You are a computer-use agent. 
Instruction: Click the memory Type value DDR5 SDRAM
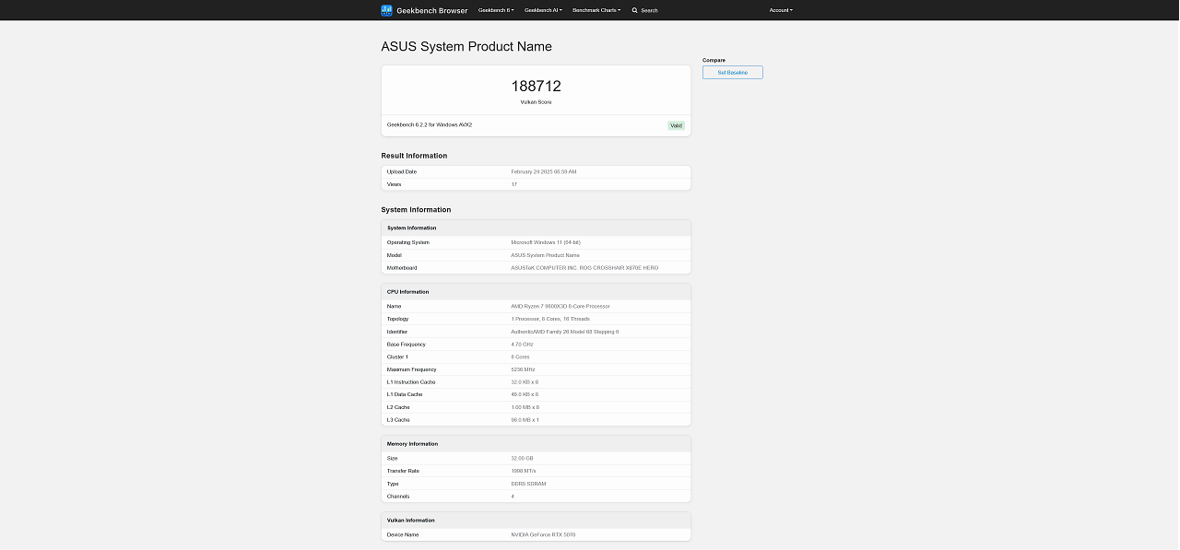point(528,484)
